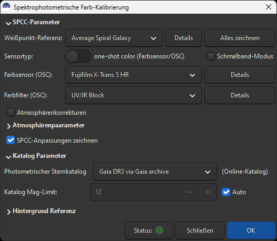Click Details next to Farbsensor
Image resolution: width=277 pixels, height=241 pixels.
[240, 75]
